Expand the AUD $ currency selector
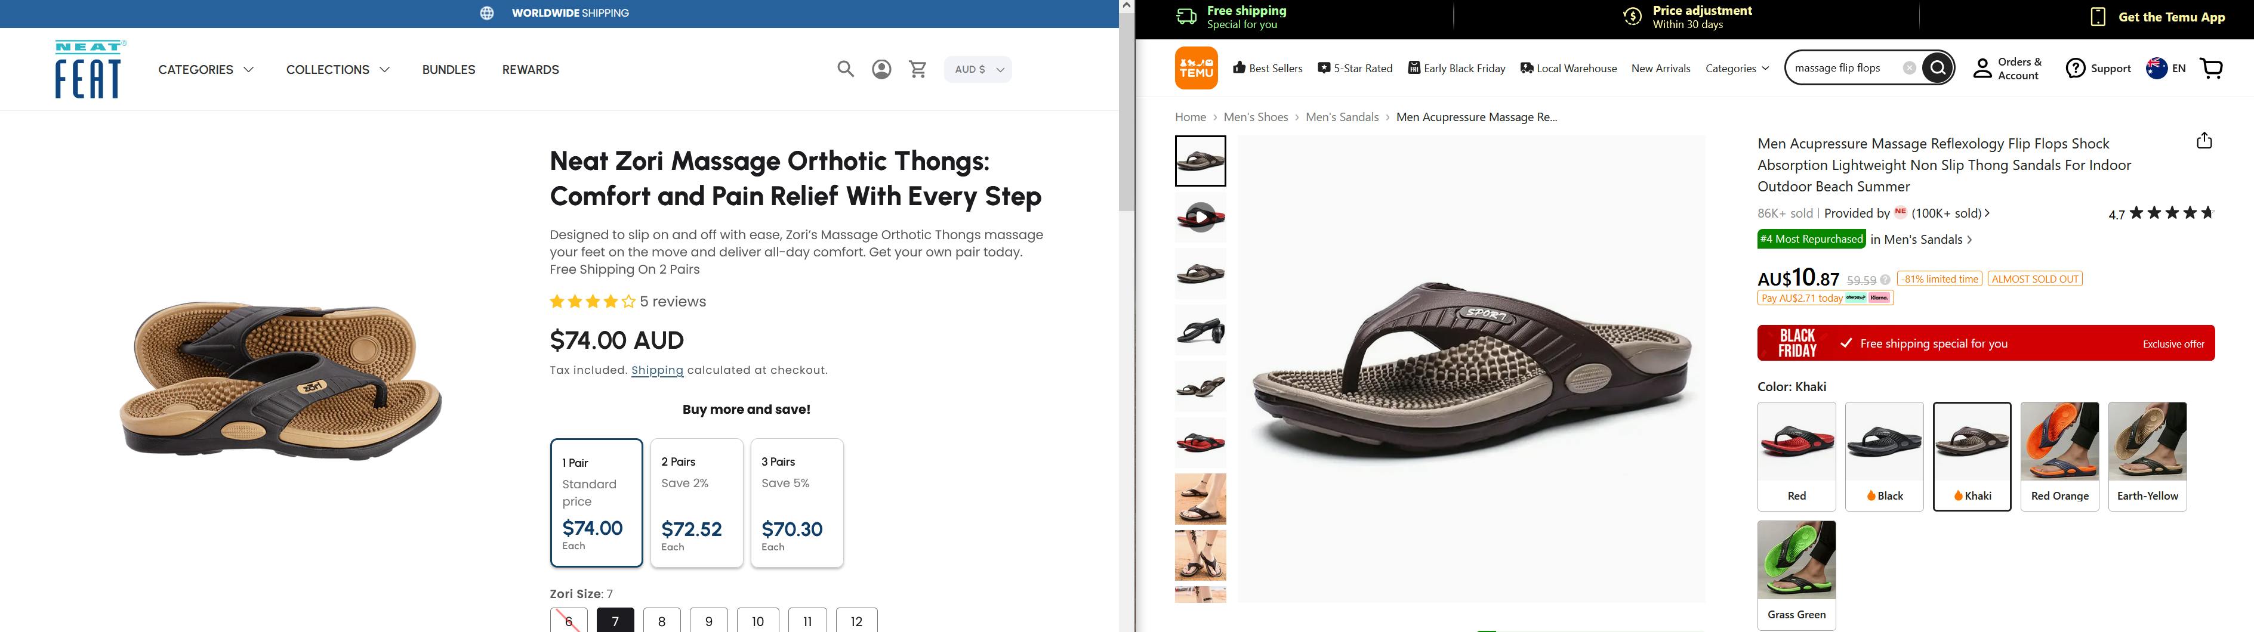 (978, 69)
